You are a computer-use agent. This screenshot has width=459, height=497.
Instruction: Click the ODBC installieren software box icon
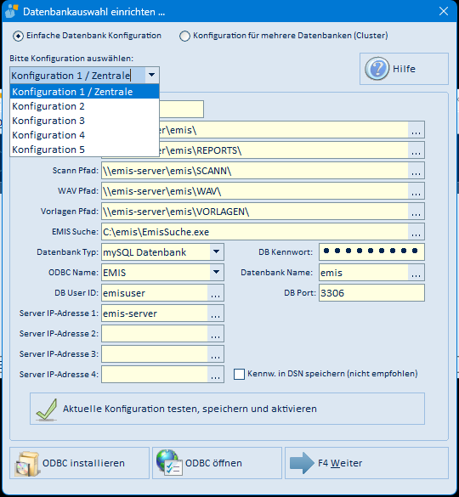pos(27,463)
